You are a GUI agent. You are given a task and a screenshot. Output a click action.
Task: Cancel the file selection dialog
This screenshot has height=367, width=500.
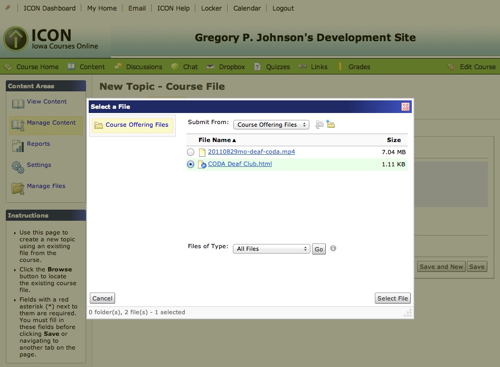(102, 298)
